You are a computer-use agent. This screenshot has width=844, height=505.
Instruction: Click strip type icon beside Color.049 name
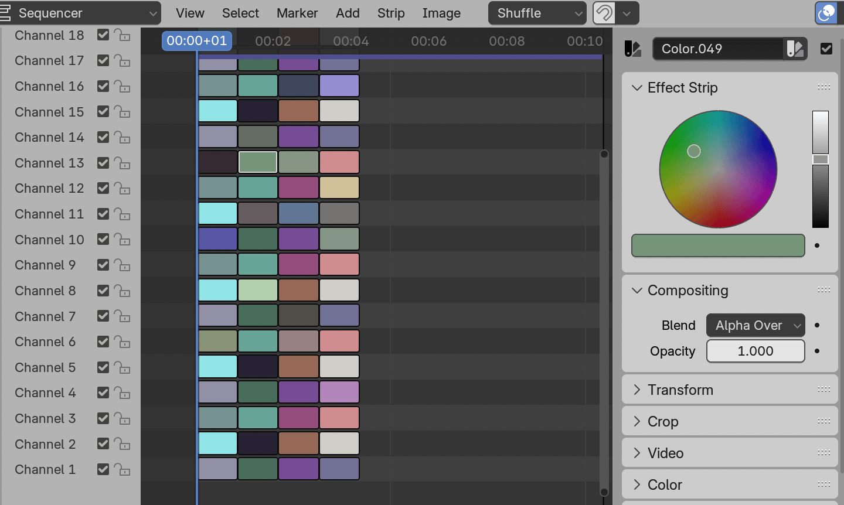[633, 49]
